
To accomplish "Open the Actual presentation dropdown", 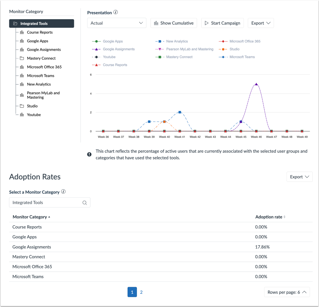I will coord(117,23).
